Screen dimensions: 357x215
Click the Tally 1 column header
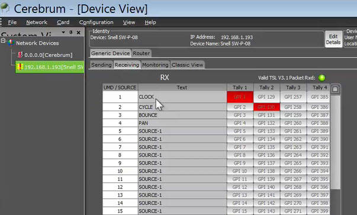point(240,88)
